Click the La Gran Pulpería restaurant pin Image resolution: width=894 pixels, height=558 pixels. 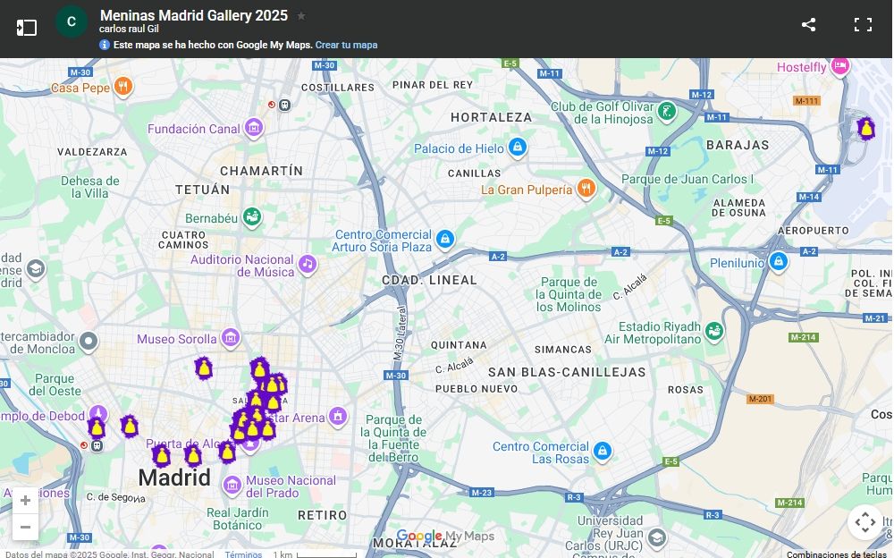pos(586,189)
